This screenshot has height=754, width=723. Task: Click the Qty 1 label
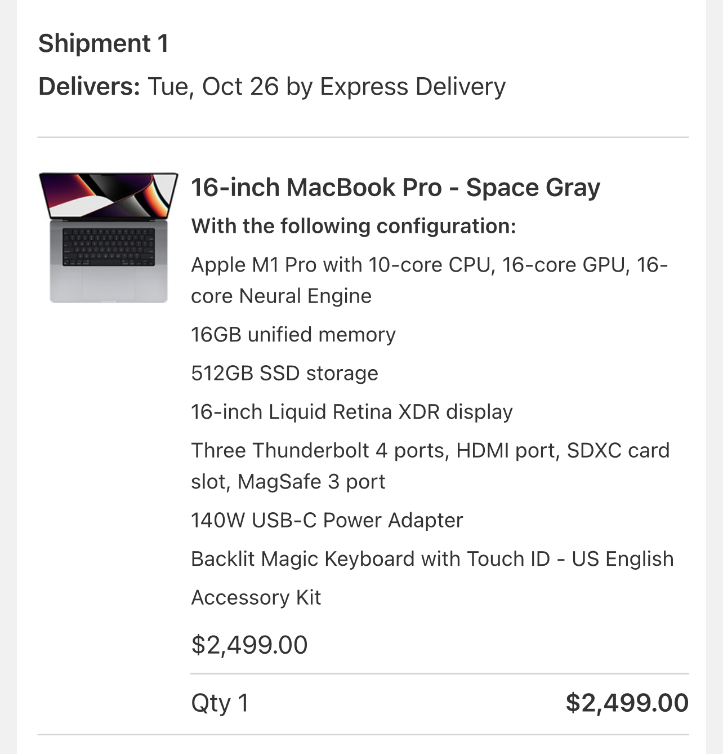pyautogui.click(x=220, y=703)
